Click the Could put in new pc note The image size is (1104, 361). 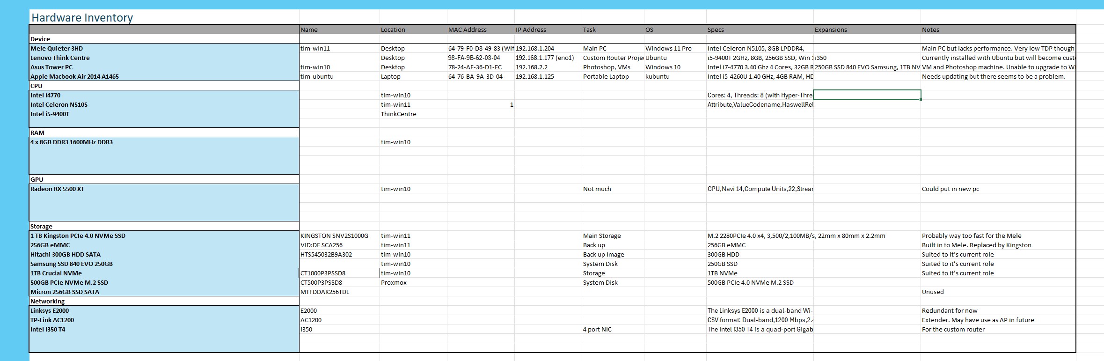pos(950,189)
